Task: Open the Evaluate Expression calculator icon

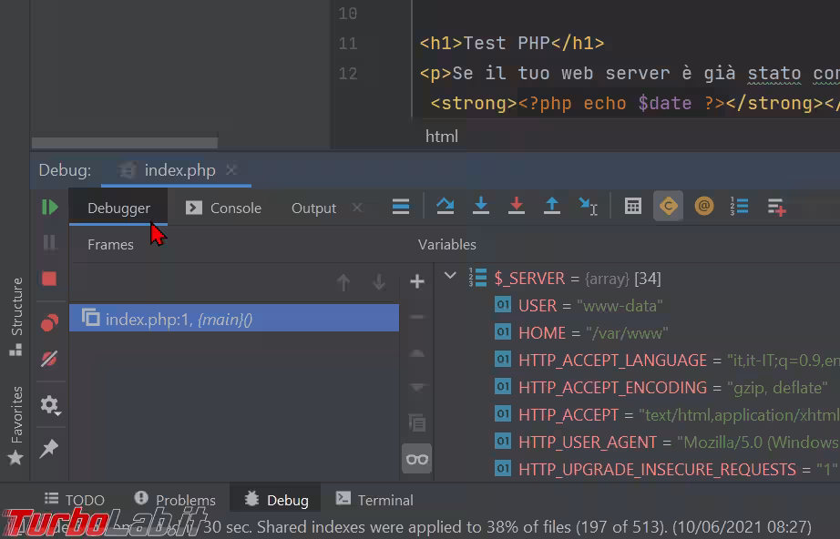Action: click(x=633, y=207)
